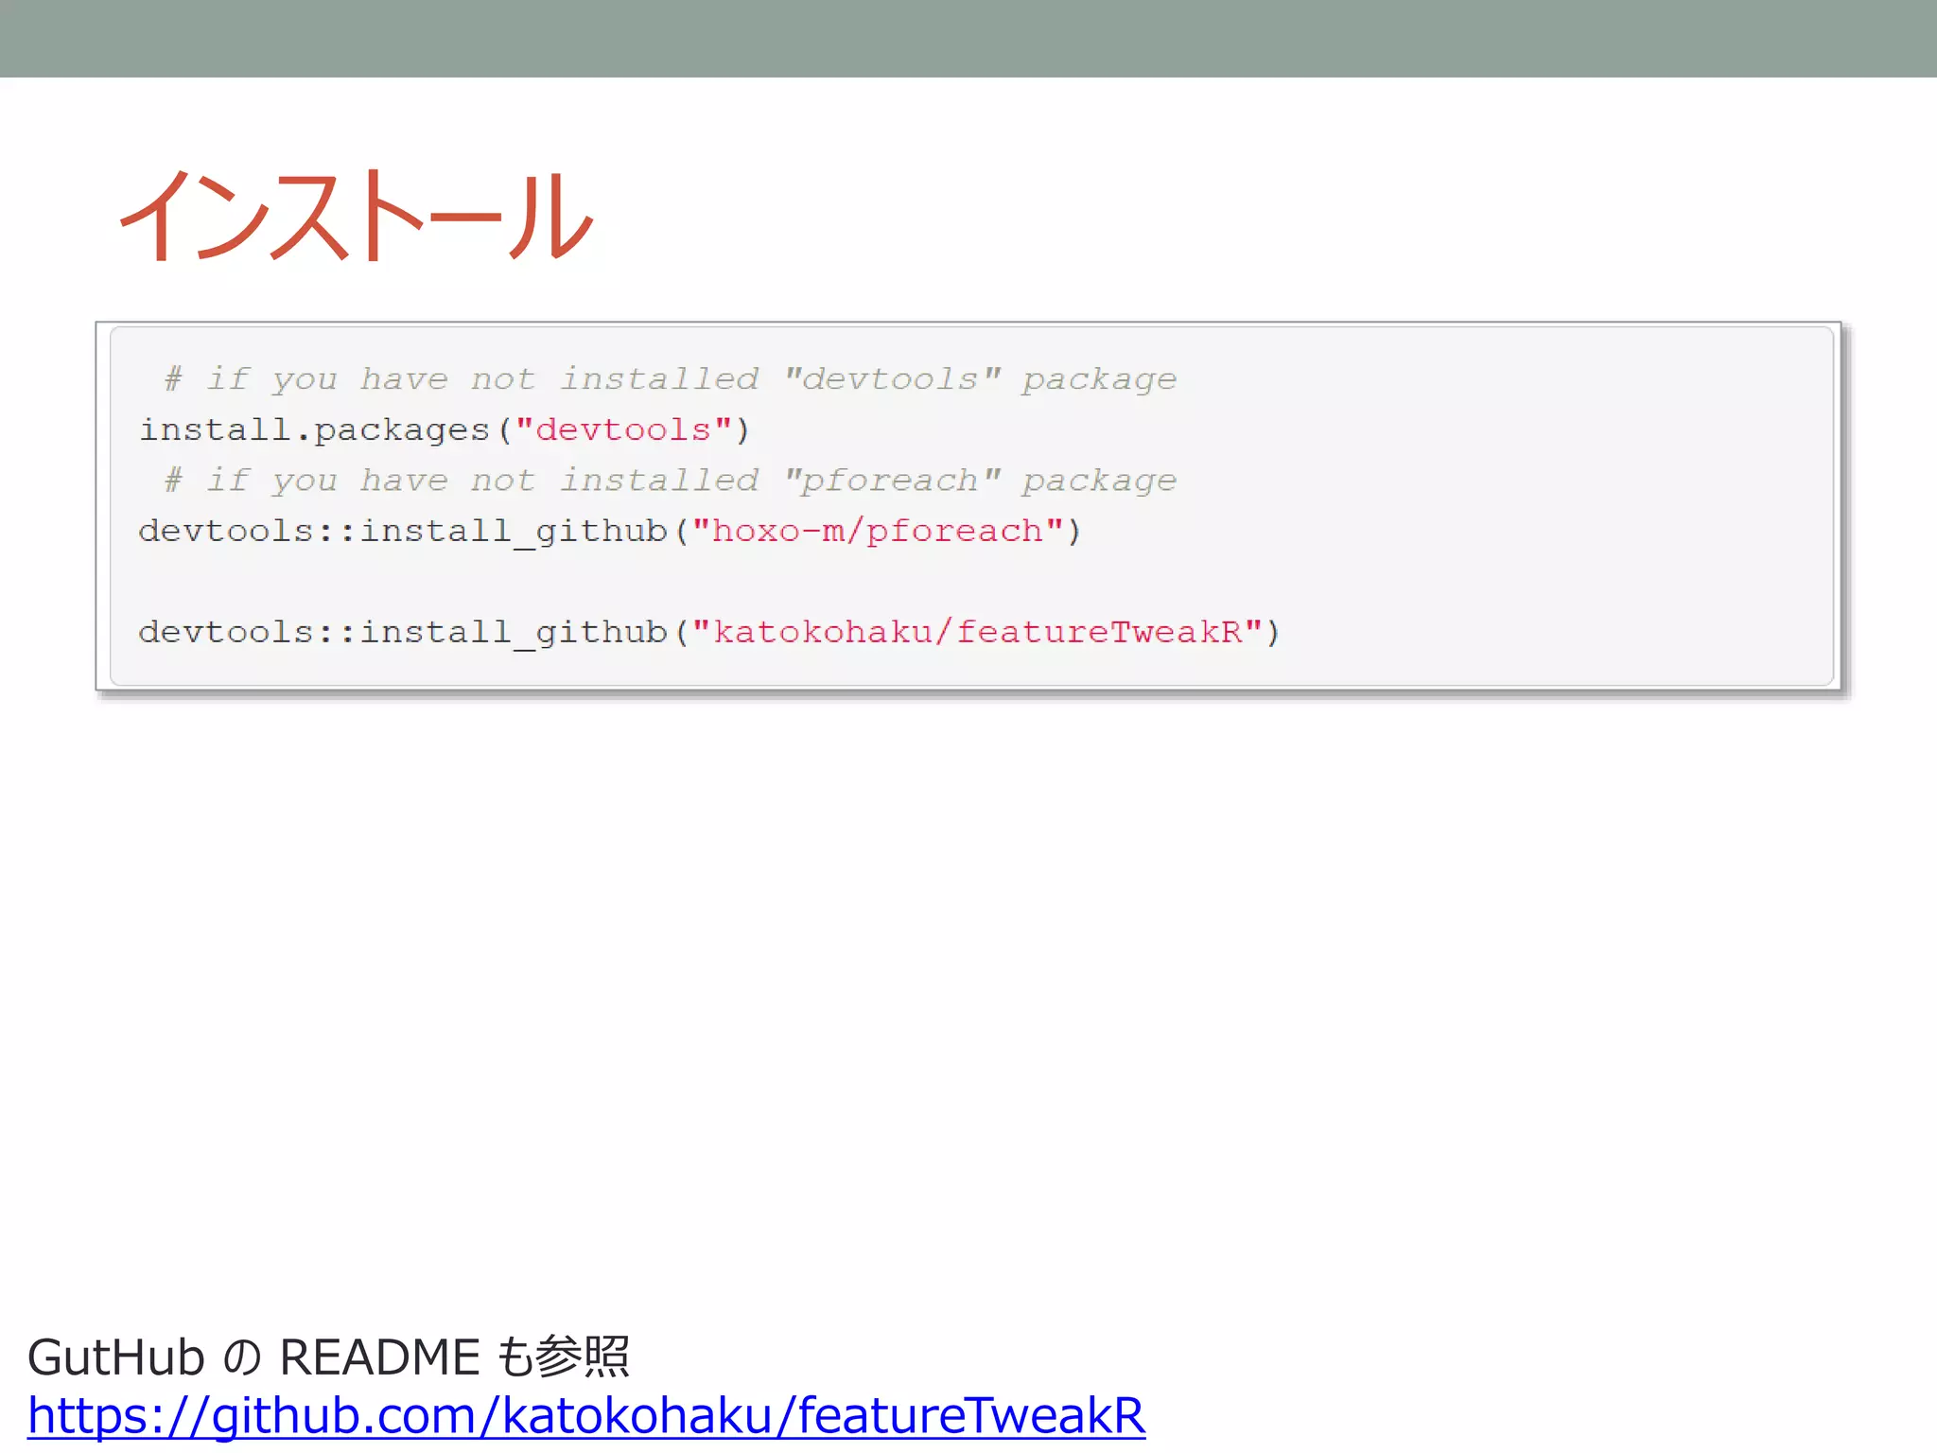This screenshot has width=1937, height=1453.
Task: Click the "katokohaku/featureTweakR" red string in code
Action: coord(977,633)
